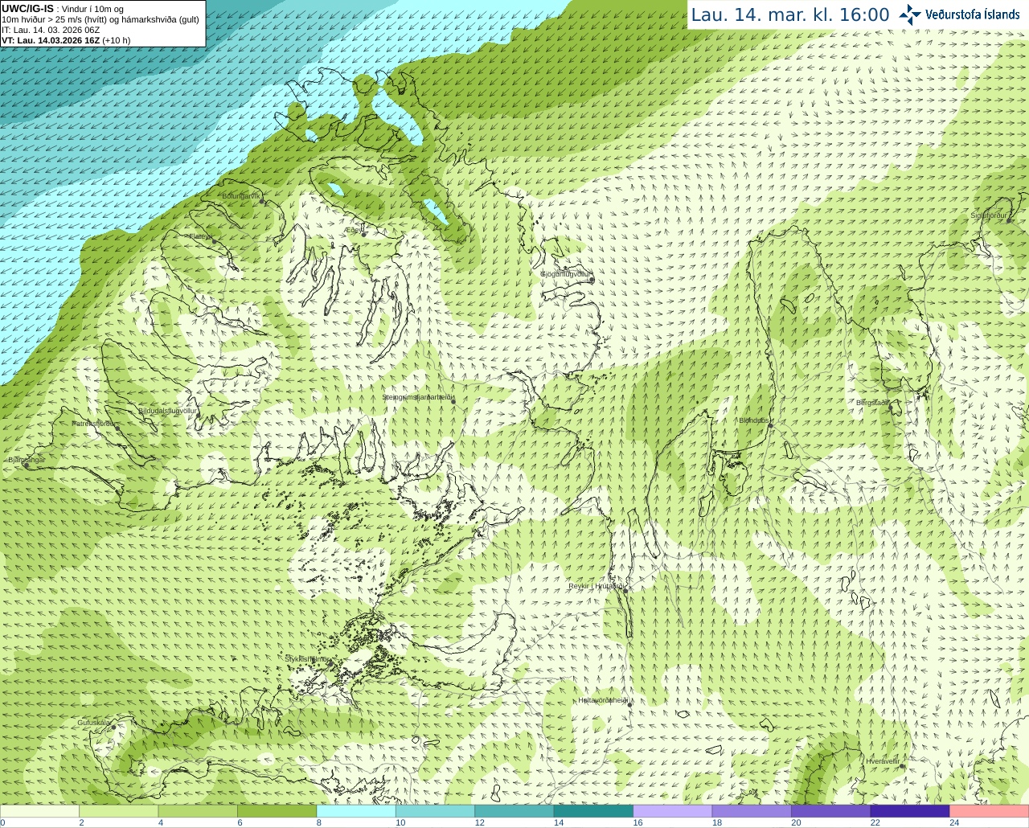Click the legend tick label '16'
This screenshot has width=1029, height=828.
click(637, 822)
